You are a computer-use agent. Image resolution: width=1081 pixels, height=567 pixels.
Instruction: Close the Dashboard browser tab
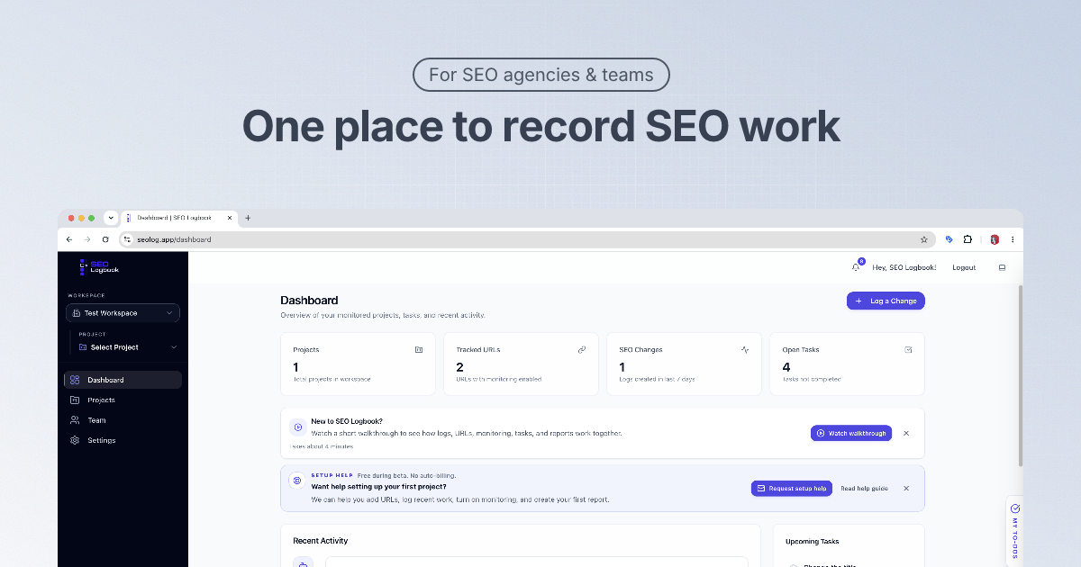230,218
